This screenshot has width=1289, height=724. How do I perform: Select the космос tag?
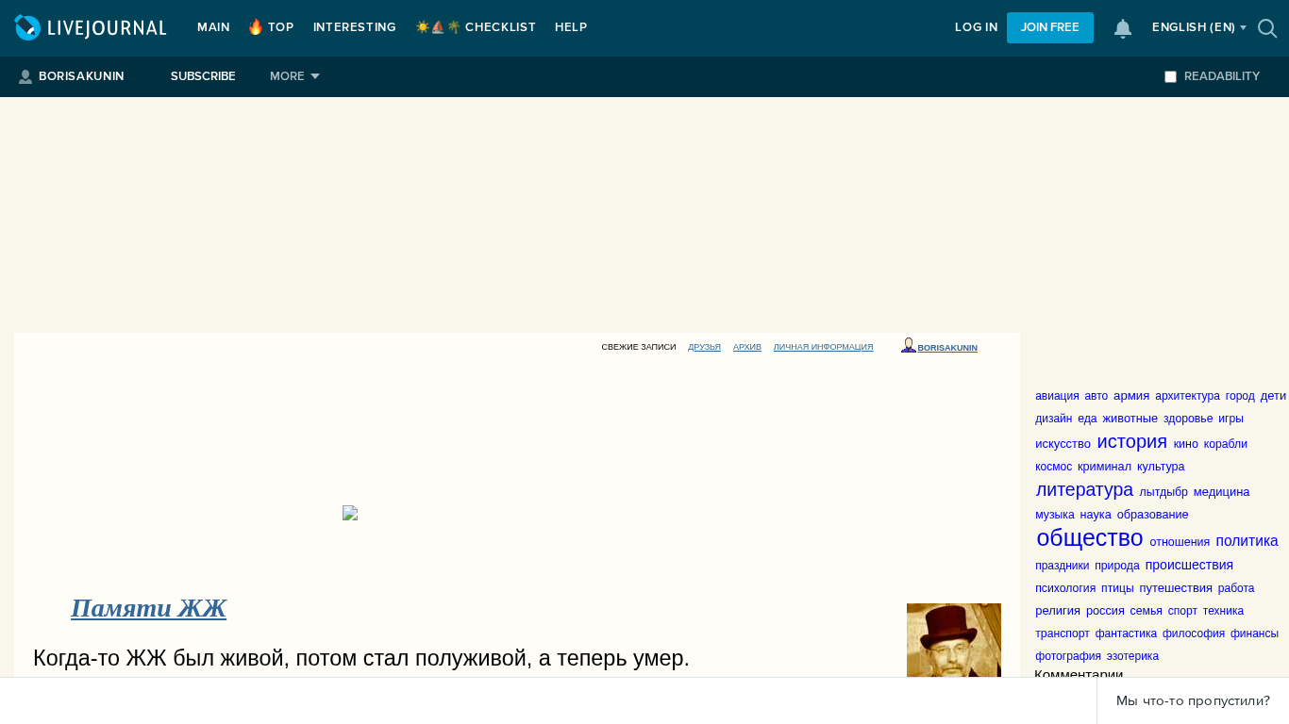pos(1053,467)
